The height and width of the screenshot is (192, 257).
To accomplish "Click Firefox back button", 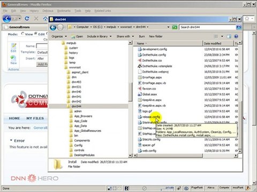I will [7, 19].
